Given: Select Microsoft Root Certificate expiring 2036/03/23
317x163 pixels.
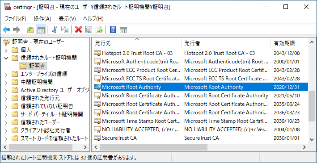Looking at the screenshot, I should pyautogui.click(x=201, y=112).
